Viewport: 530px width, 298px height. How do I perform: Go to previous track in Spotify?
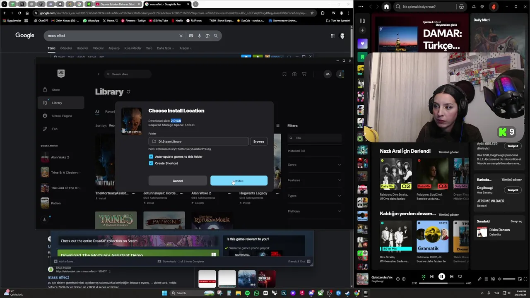point(432,276)
